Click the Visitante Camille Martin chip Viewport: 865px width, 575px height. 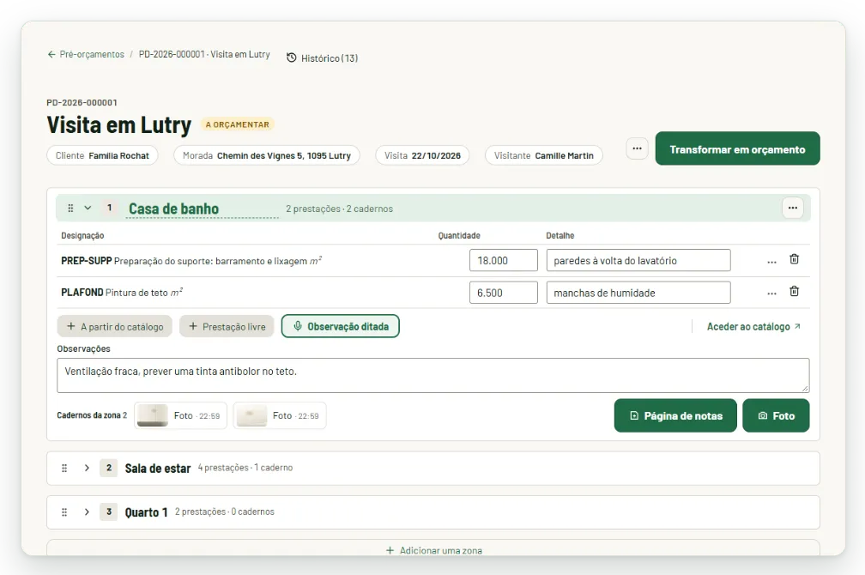click(544, 155)
